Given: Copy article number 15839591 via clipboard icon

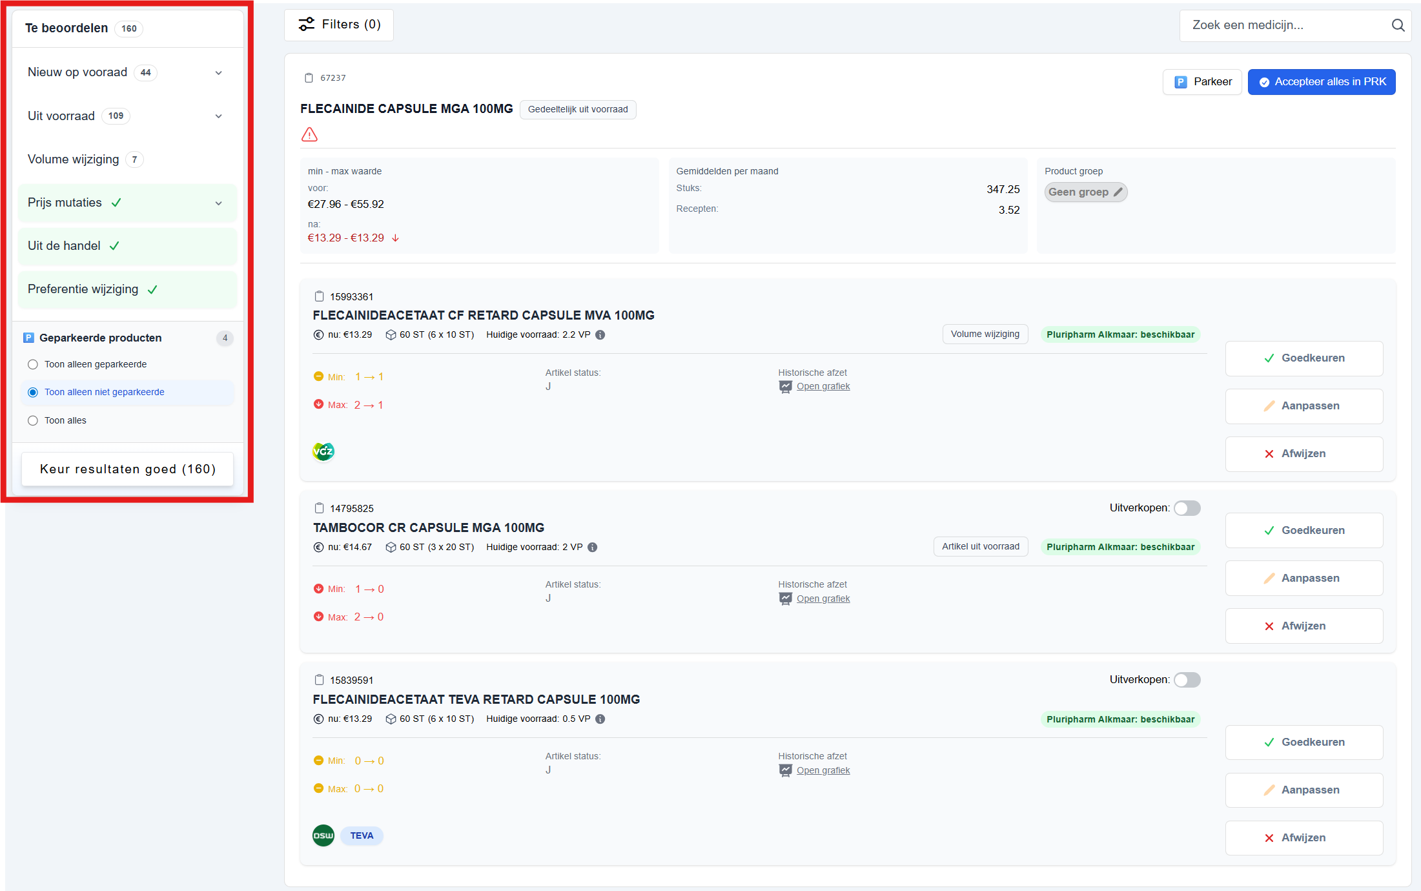Looking at the screenshot, I should pyautogui.click(x=319, y=680).
